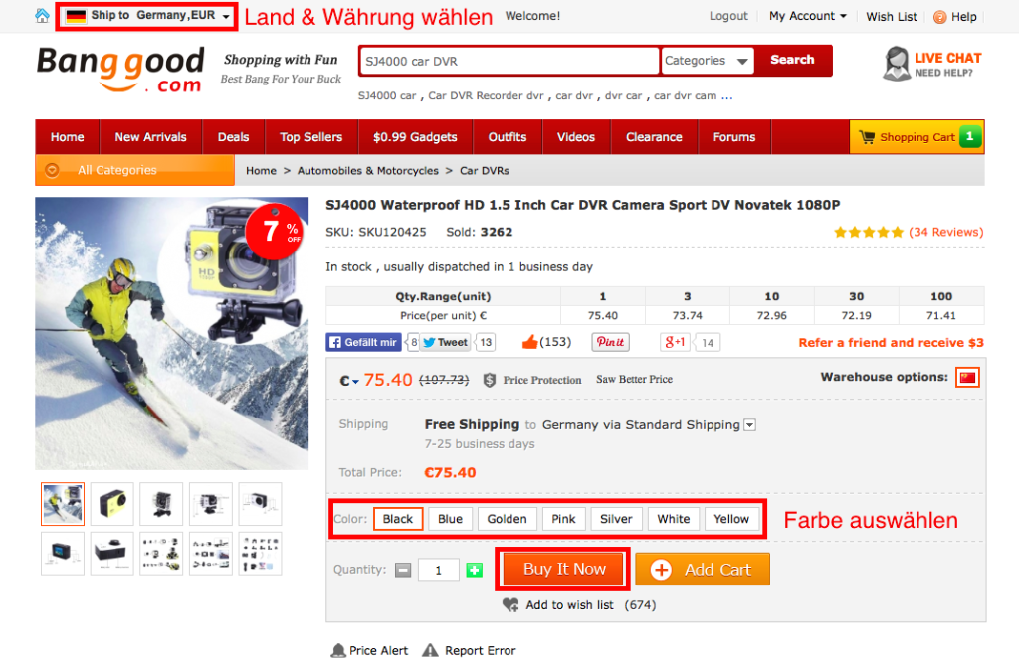Click the Twitter Tweet share button
This screenshot has width=1019, height=669.
[444, 342]
